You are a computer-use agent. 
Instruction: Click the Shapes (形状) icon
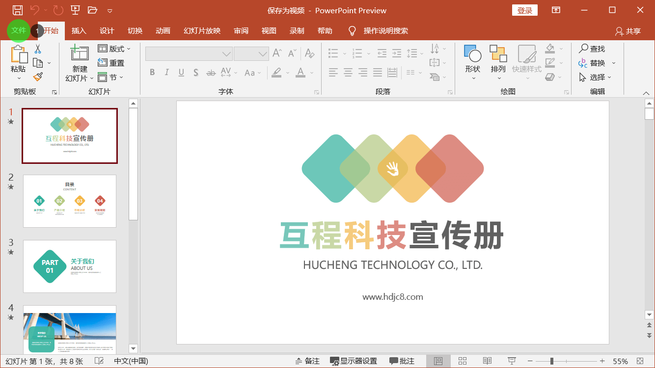point(472,53)
